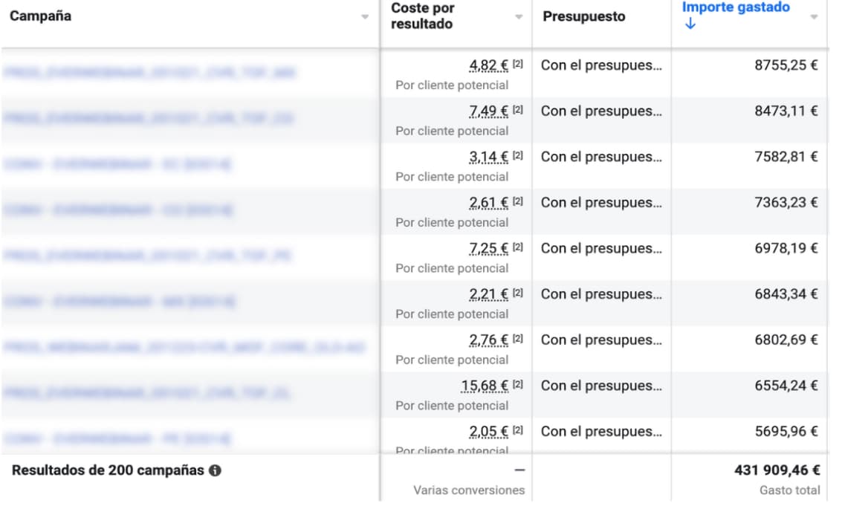The height and width of the screenshot is (512, 845).
Task: Click the [2] footnote marker next to 2,05 €
Action: pyautogui.click(x=518, y=431)
